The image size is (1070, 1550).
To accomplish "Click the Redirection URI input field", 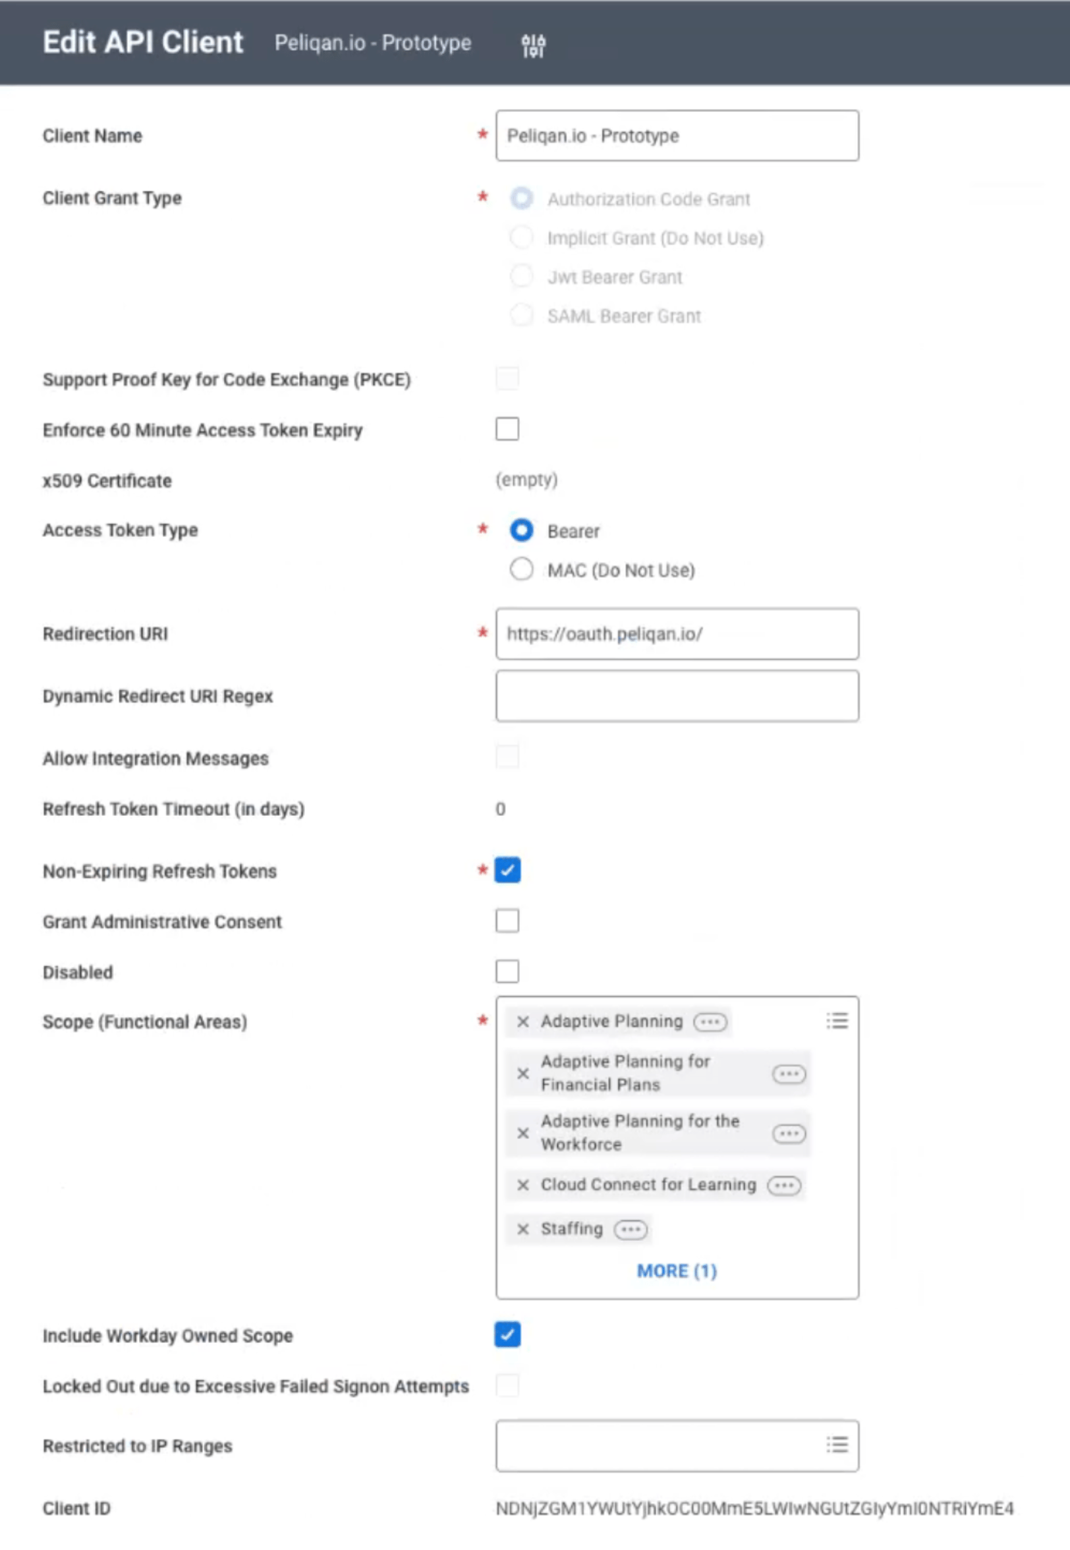I will [677, 633].
